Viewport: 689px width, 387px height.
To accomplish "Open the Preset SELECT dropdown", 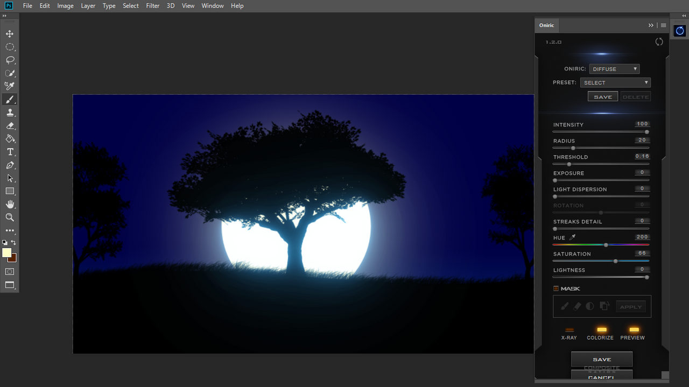I will pos(615,82).
